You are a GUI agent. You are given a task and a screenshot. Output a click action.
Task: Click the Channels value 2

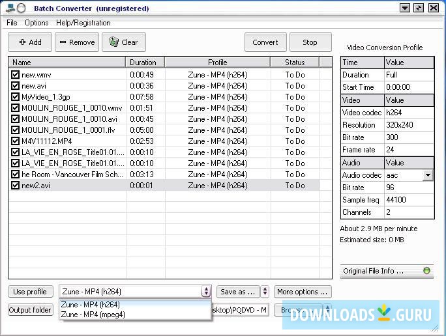click(x=388, y=212)
